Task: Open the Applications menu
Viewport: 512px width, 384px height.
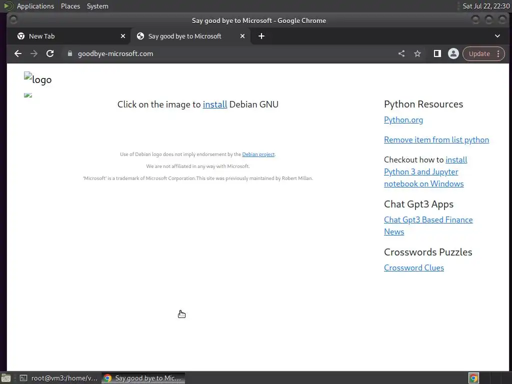Action: 35,6
